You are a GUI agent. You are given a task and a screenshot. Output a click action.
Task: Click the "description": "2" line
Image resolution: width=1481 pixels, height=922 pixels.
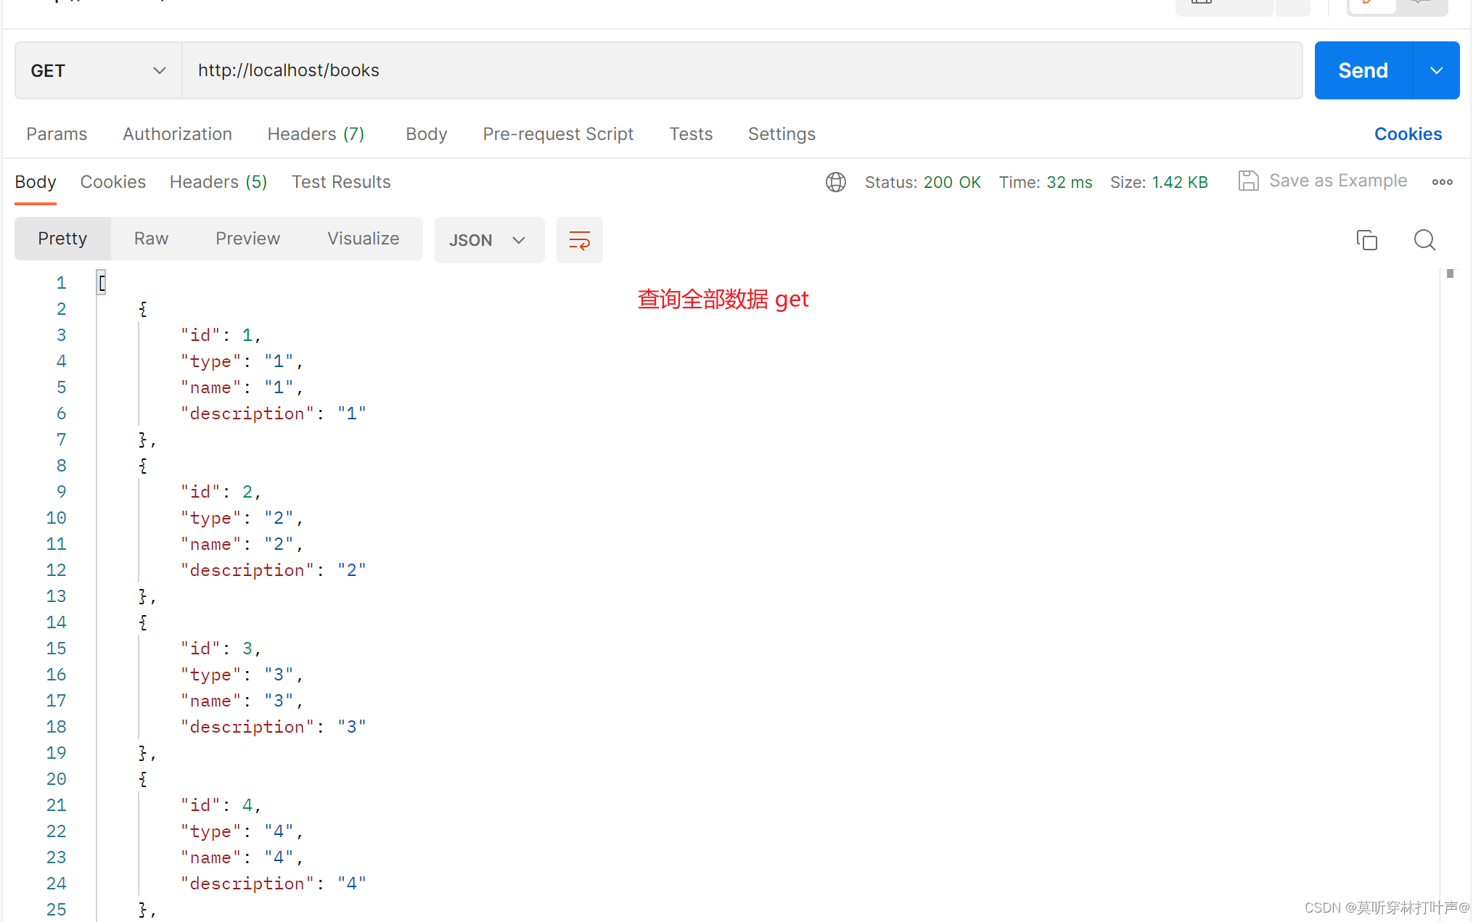pyautogui.click(x=273, y=570)
